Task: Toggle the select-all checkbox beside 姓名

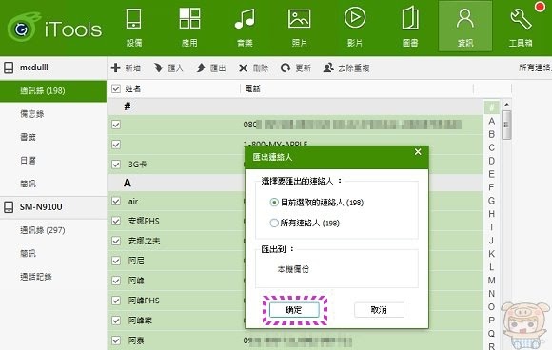Action: coord(116,88)
